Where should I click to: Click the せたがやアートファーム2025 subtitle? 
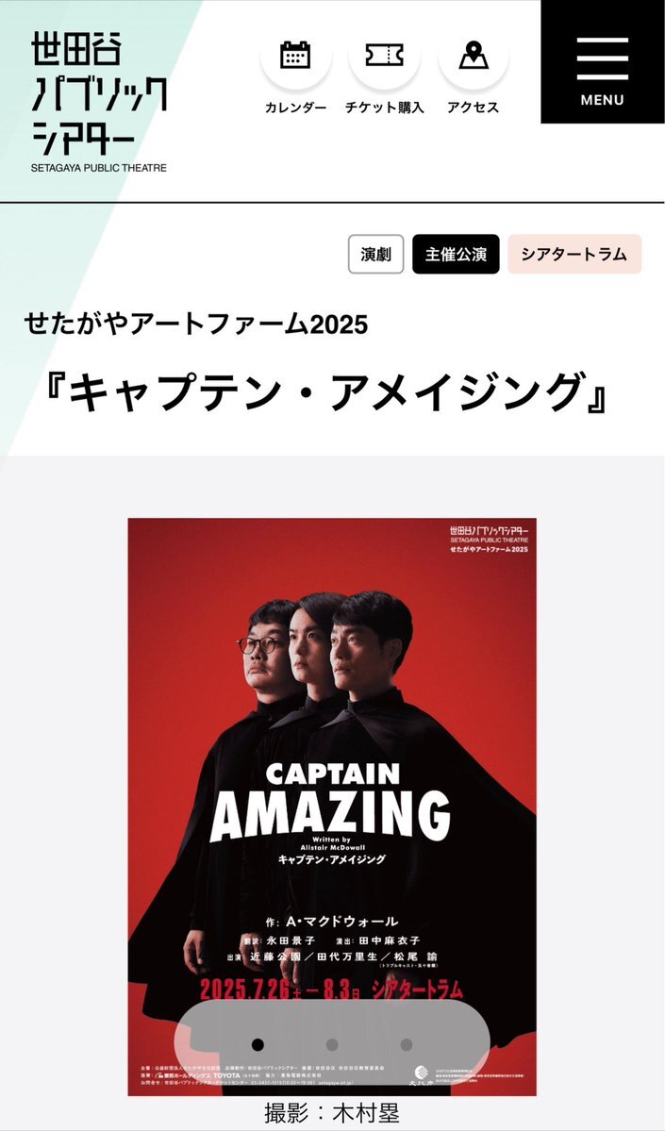tap(196, 324)
